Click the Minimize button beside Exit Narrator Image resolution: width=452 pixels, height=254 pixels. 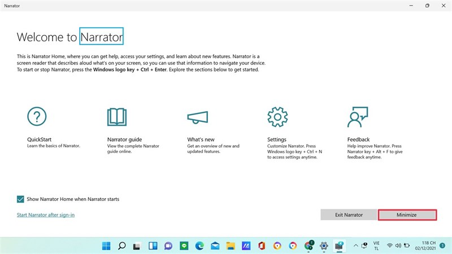[407, 215]
